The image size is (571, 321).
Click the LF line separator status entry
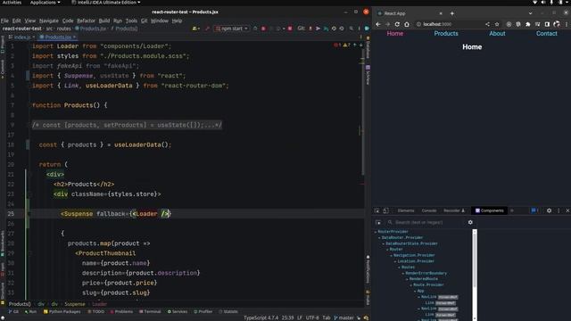point(300,317)
